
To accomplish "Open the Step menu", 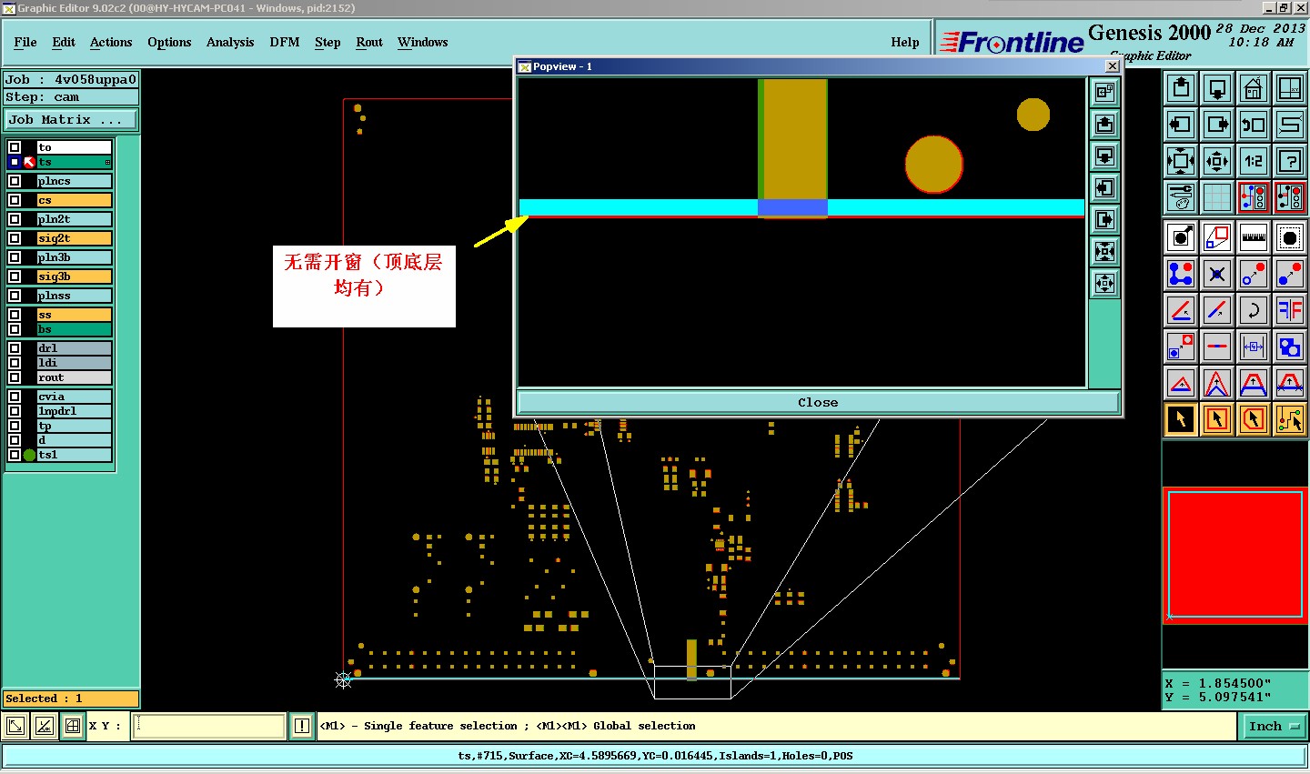I will click(x=327, y=42).
